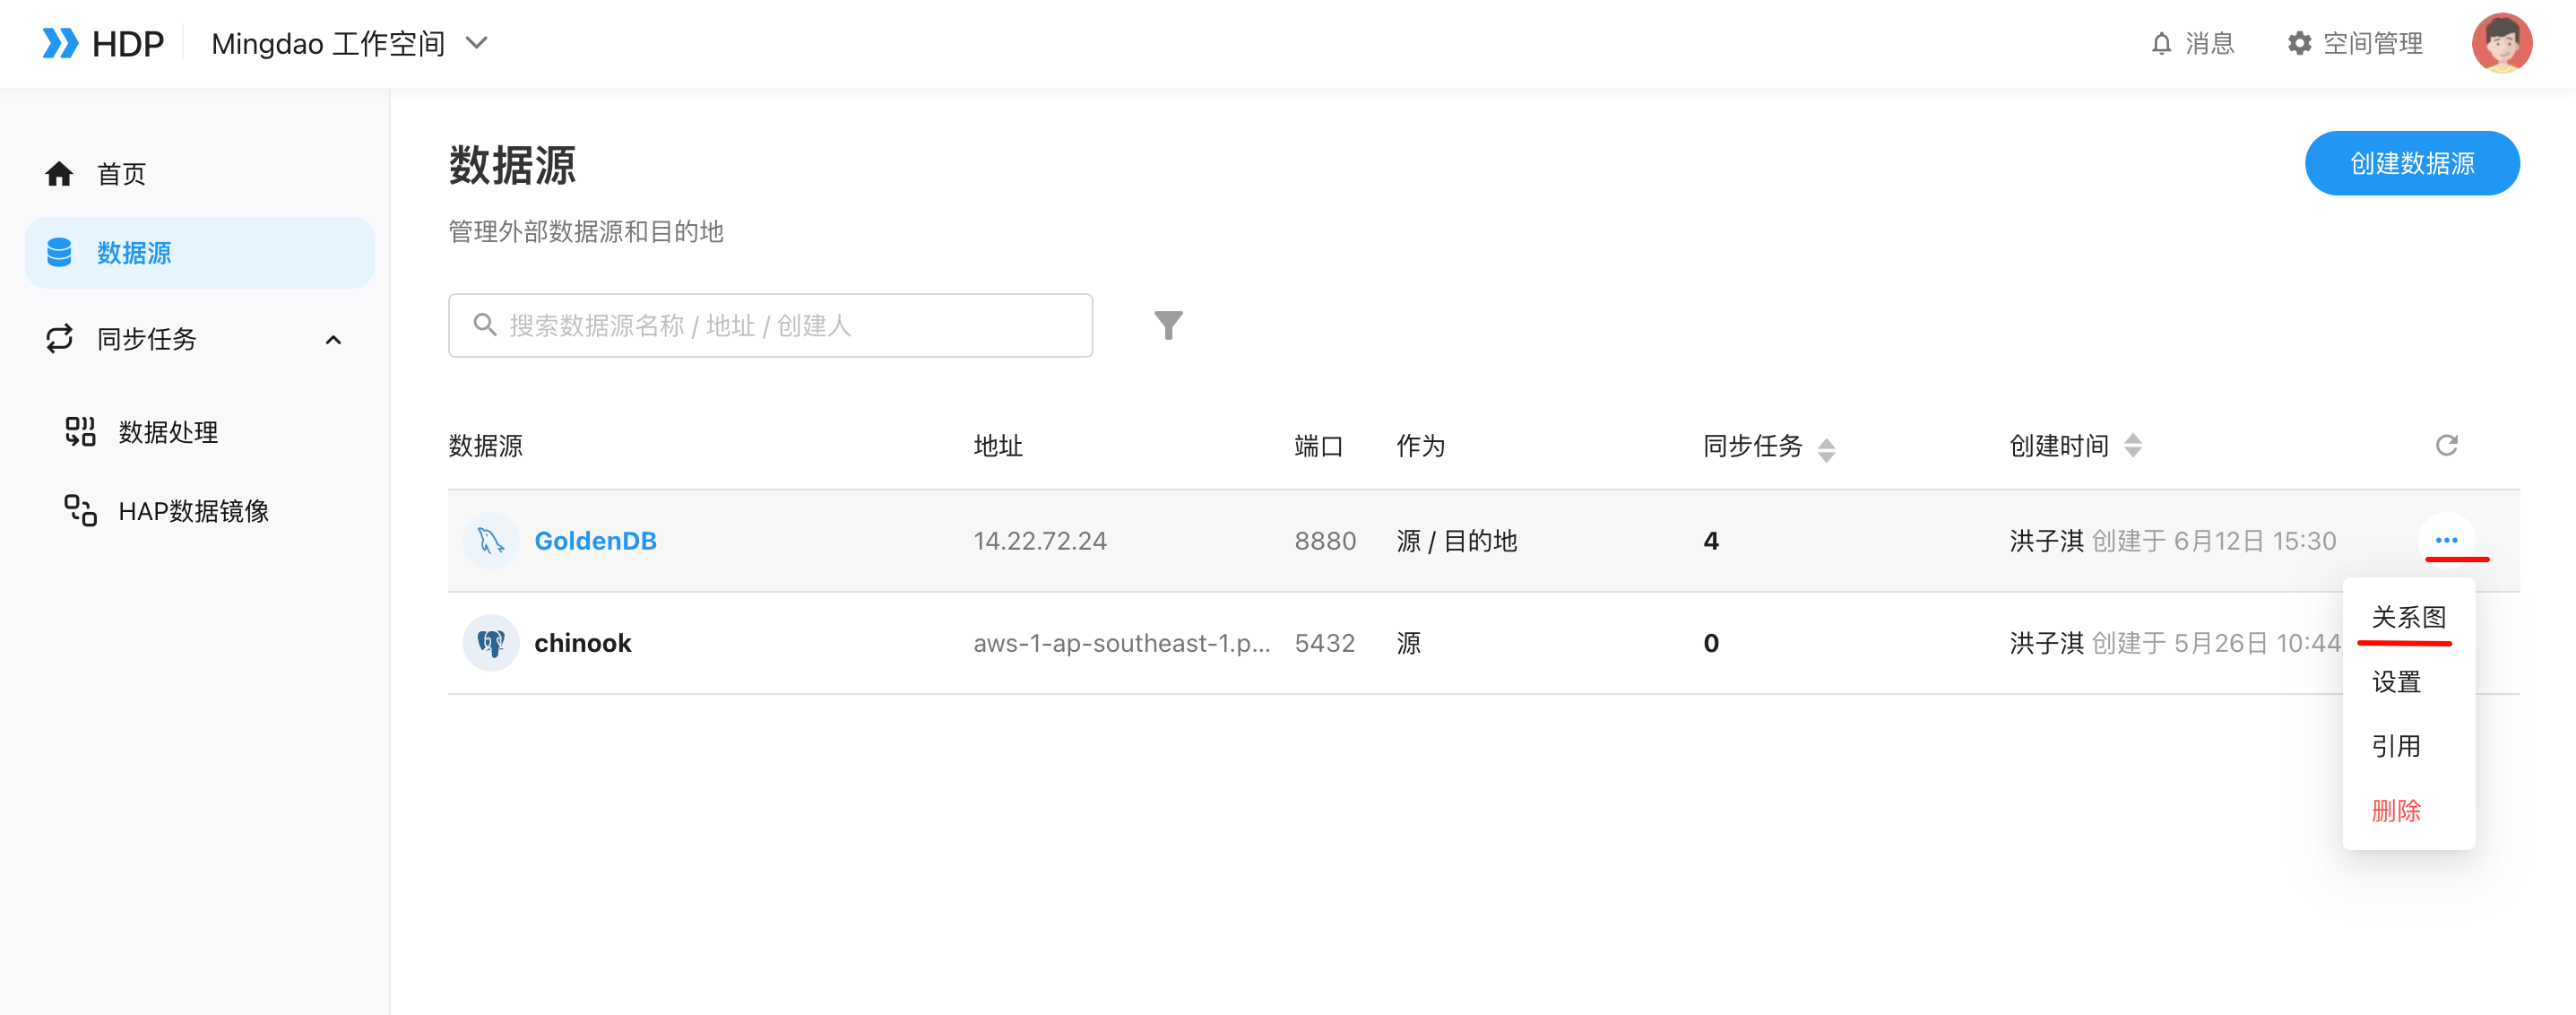The image size is (2576, 1015).
Task: Click the GoldenDB database icon
Action: coord(491,541)
